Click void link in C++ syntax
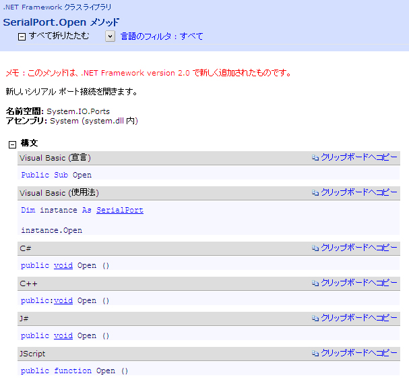This screenshot has width=409, height=382. (63, 300)
